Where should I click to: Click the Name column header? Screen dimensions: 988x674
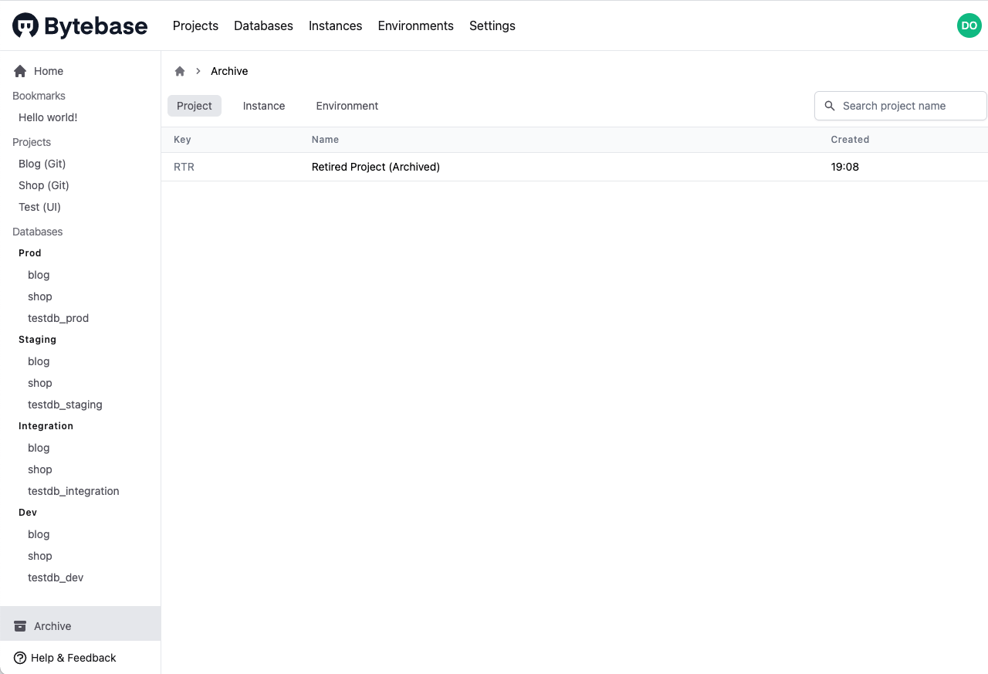(325, 140)
